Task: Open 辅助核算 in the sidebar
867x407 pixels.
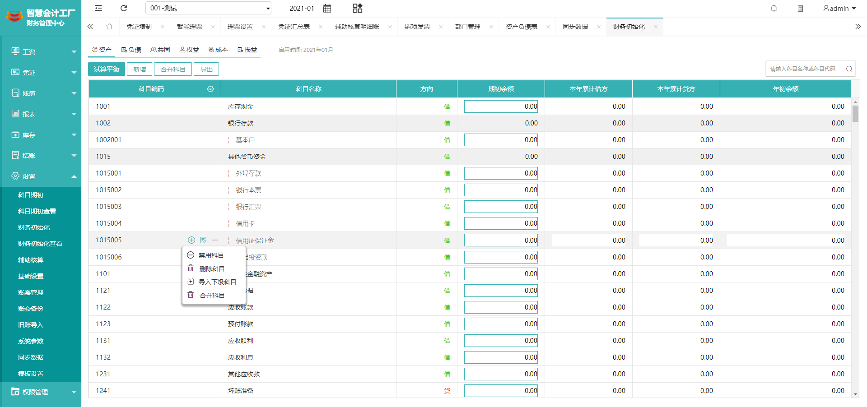Action: pos(31,260)
